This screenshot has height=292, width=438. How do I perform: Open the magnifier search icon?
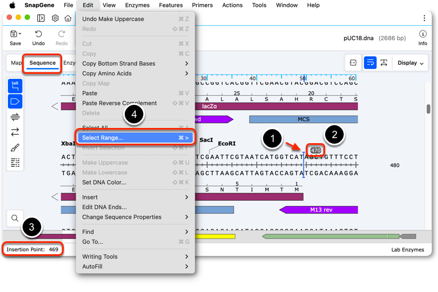(15, 218)
